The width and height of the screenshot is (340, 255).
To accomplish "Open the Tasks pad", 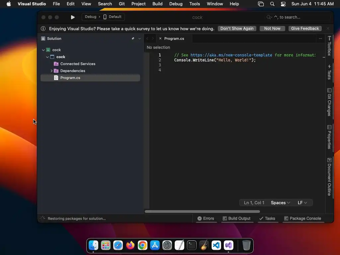I will tap(267, 218).
